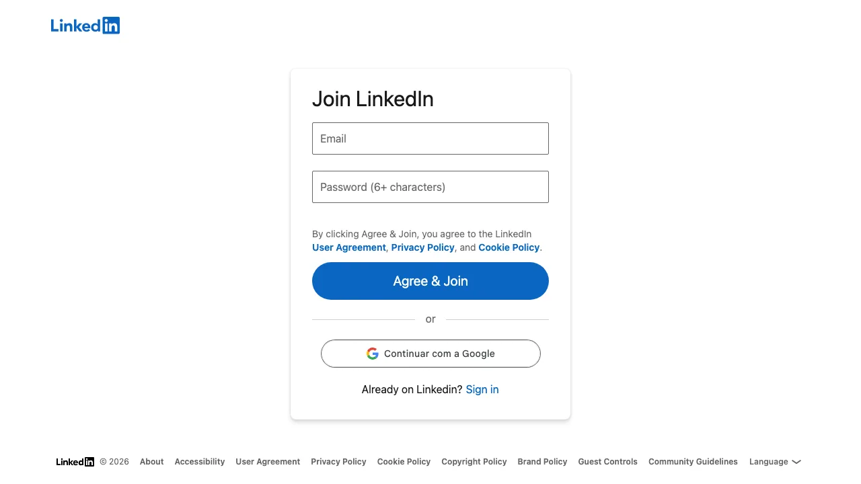Focus the Email input field
861x484 pixels.
[x=430, y=138]
